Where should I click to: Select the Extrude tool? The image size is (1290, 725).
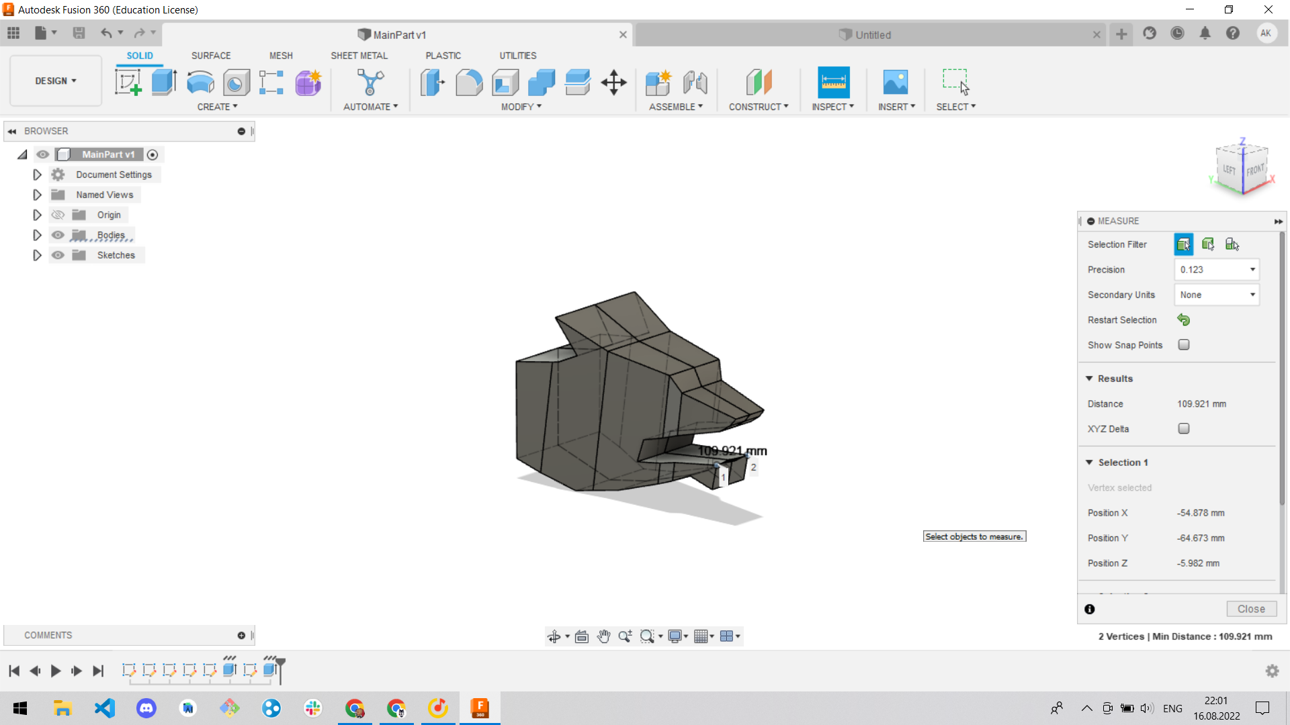(164, 83)
